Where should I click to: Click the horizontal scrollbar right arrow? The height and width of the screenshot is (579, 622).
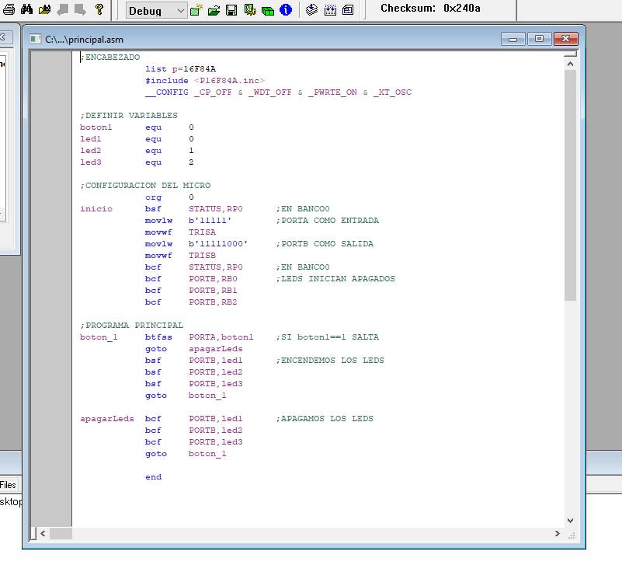pos(558,533)
